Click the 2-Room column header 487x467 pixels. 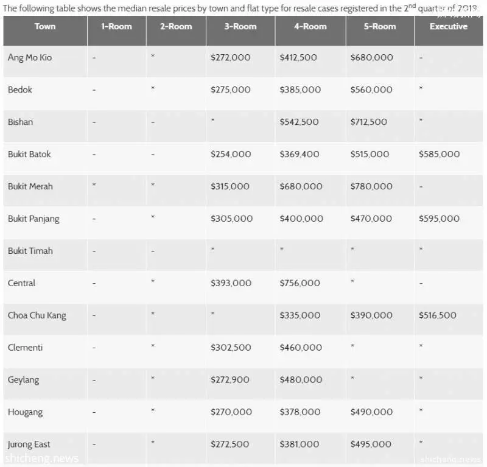tap(176, 30)
